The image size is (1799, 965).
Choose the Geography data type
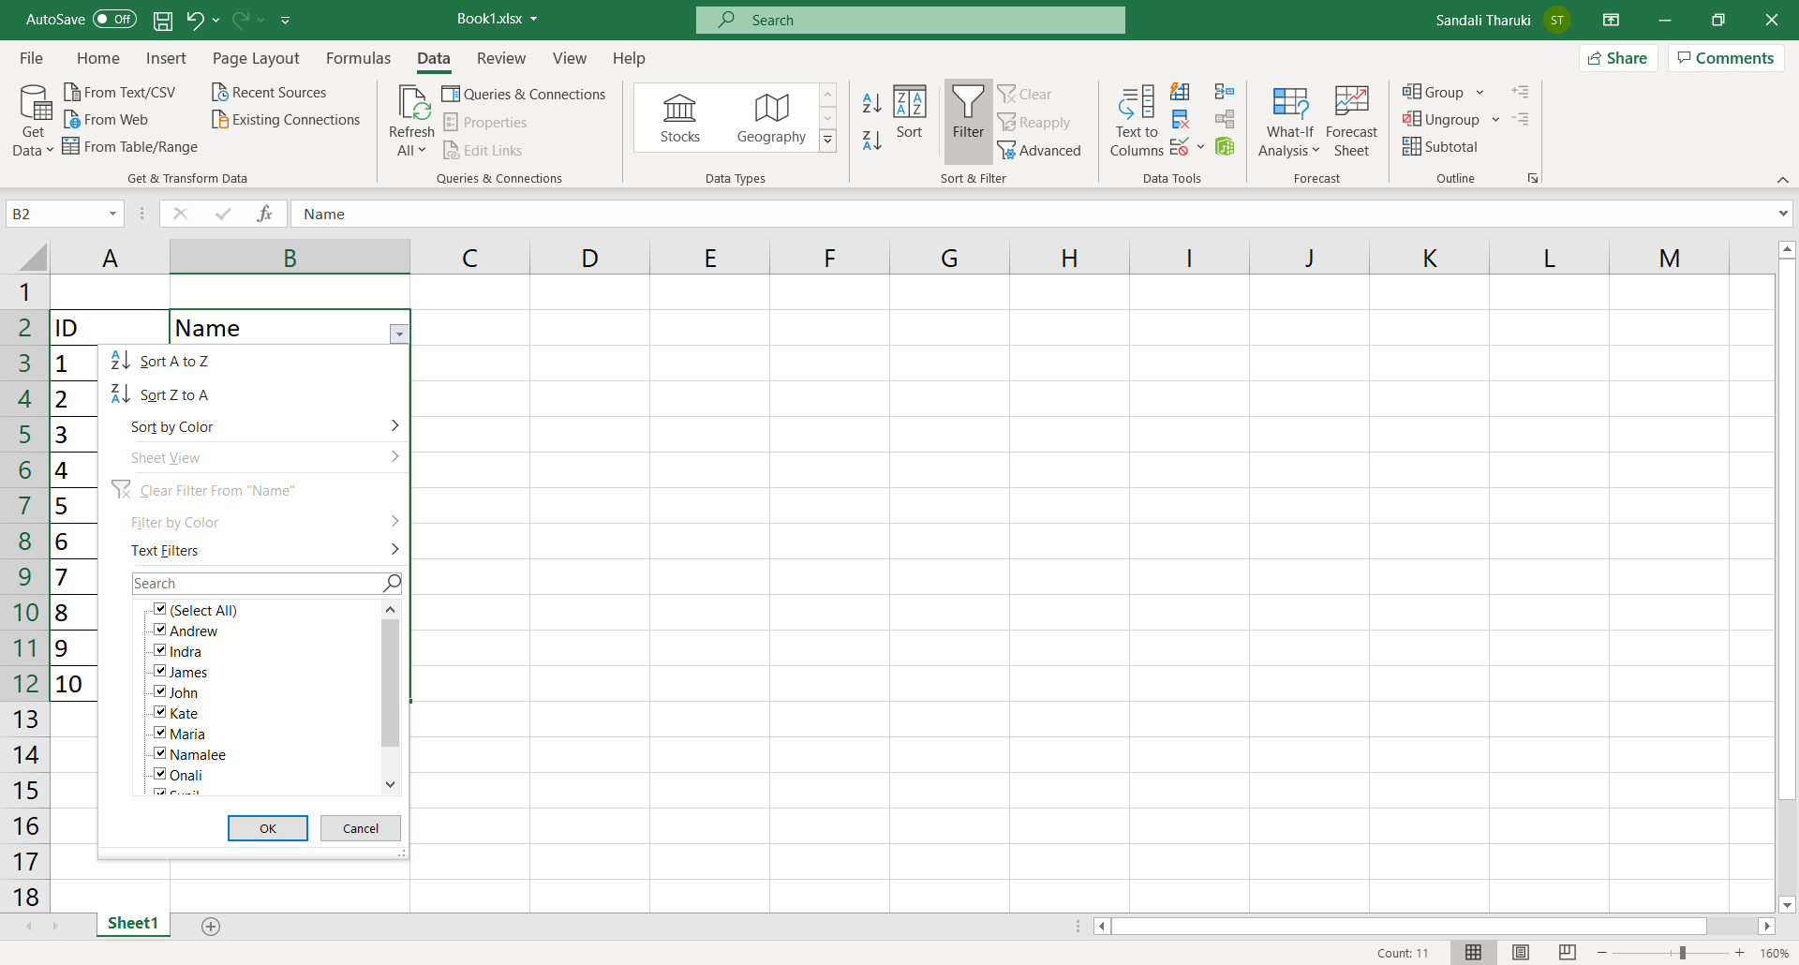point(771,118)
